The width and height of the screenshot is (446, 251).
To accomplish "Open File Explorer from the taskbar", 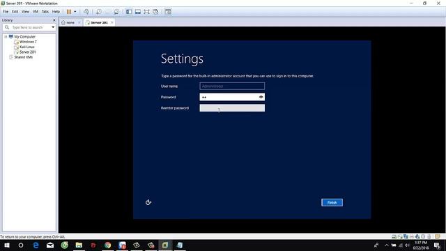I will coord(79,245).
